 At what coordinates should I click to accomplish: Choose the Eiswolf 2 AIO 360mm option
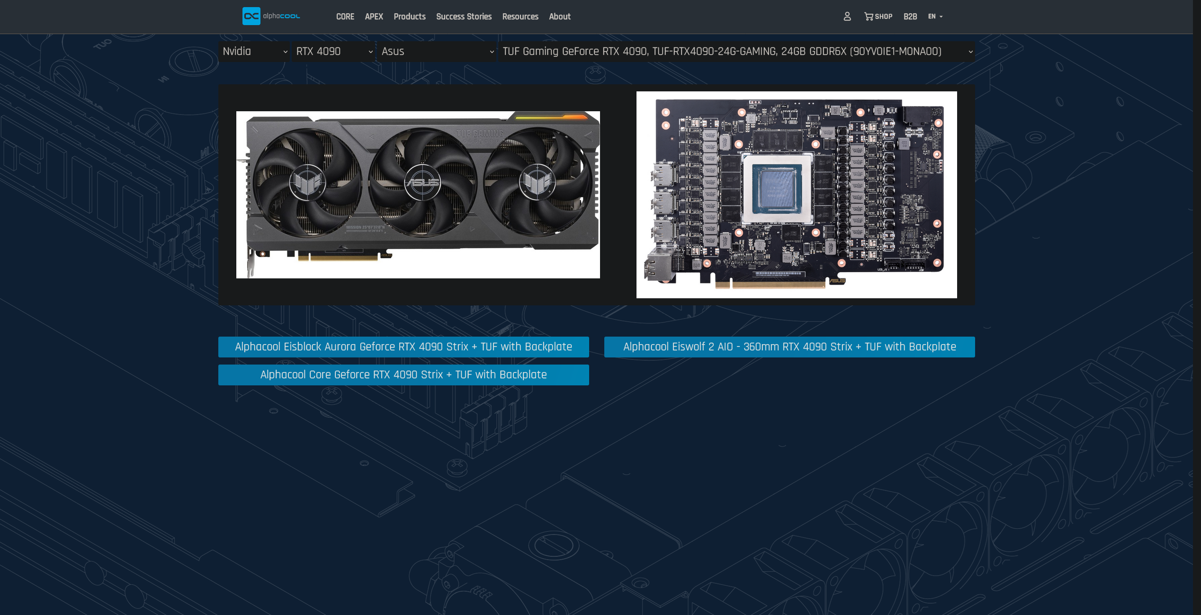789,347
